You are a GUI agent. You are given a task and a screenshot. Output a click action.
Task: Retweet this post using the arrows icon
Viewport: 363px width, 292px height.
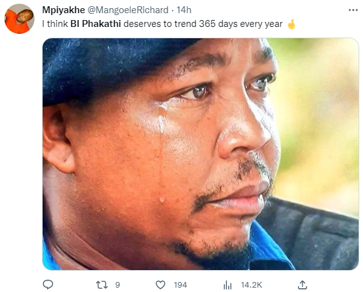[x=102, y=285]
